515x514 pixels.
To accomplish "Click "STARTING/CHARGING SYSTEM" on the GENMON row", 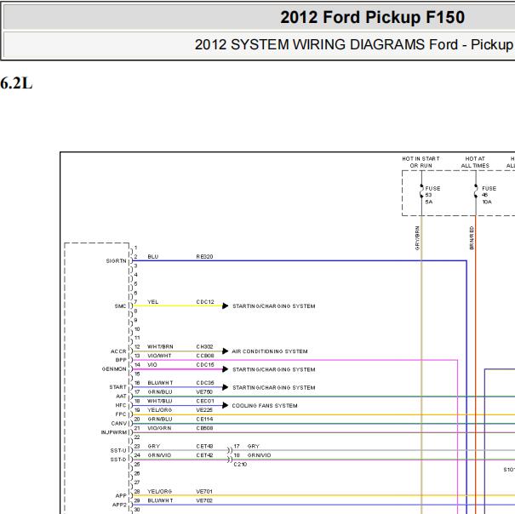I will coord(274,369).
